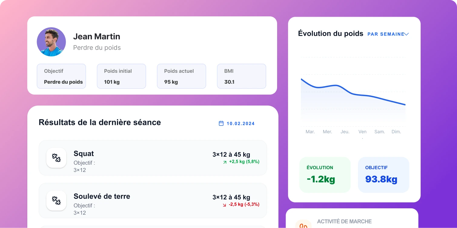Click the calendar icon beside 10.02.2024
457x228 pixels.
pos(221,123)
